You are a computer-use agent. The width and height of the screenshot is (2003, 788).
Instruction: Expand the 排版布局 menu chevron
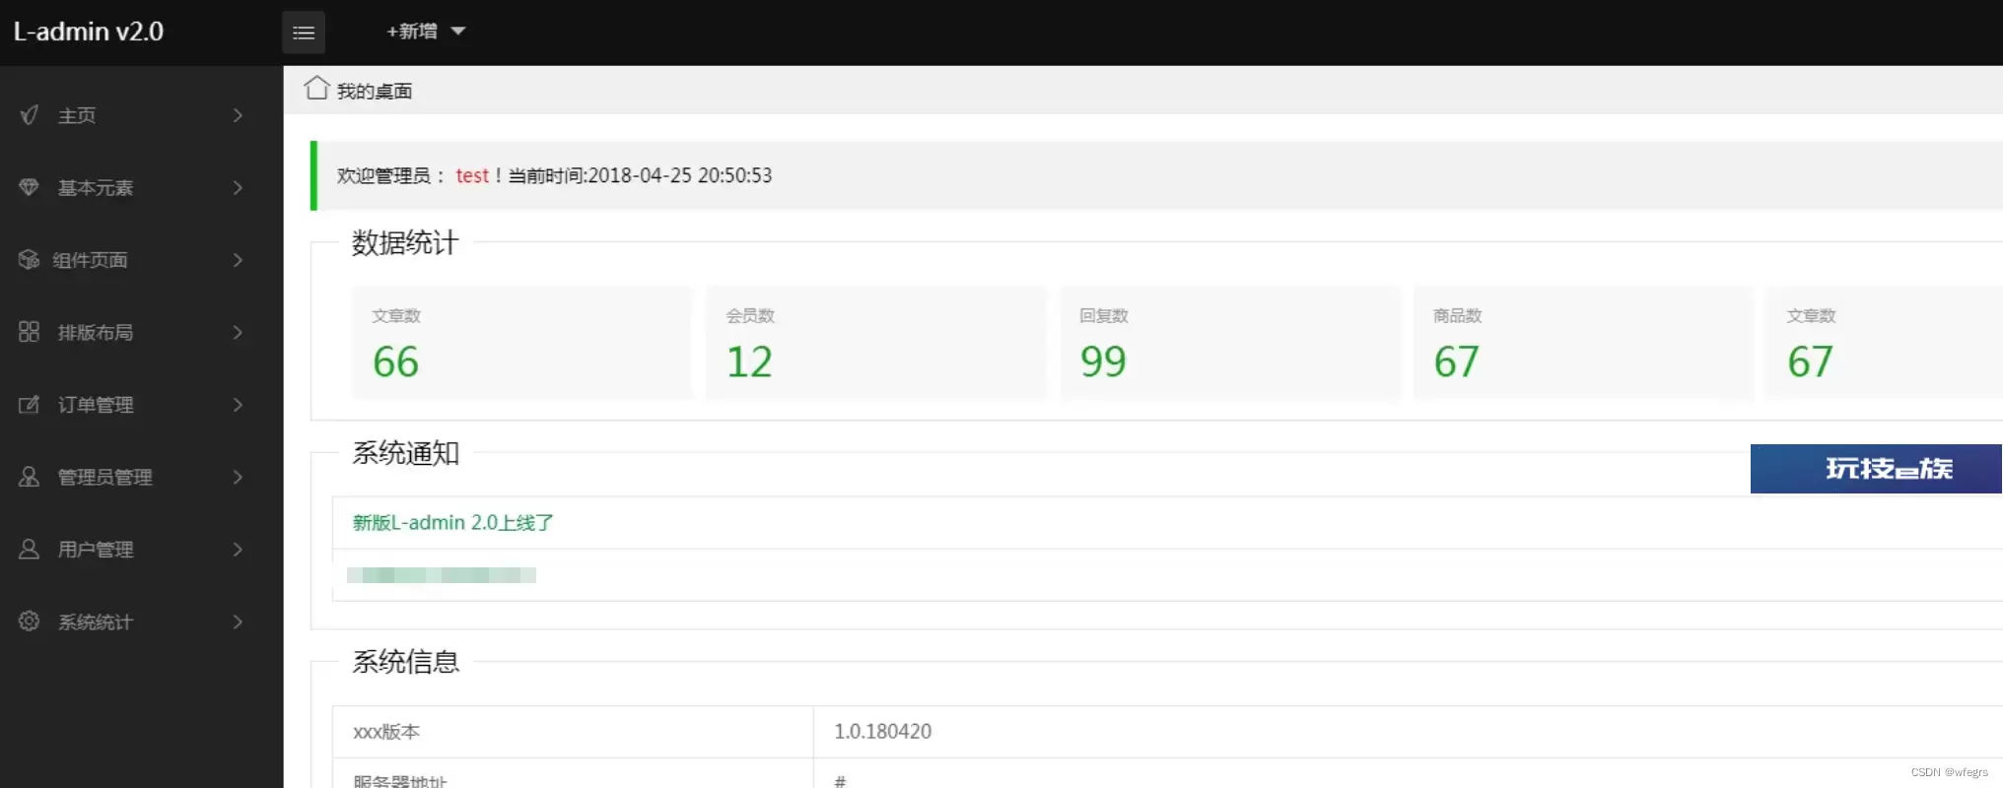click(238, 332)
